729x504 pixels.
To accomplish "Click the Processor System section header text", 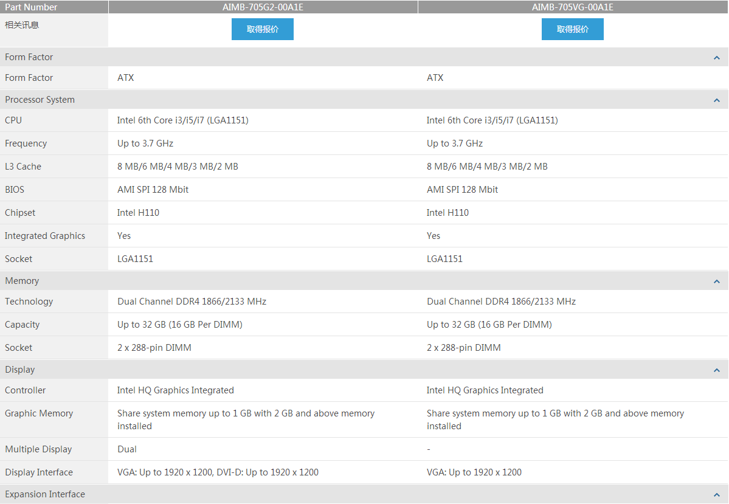I will 40,100.
